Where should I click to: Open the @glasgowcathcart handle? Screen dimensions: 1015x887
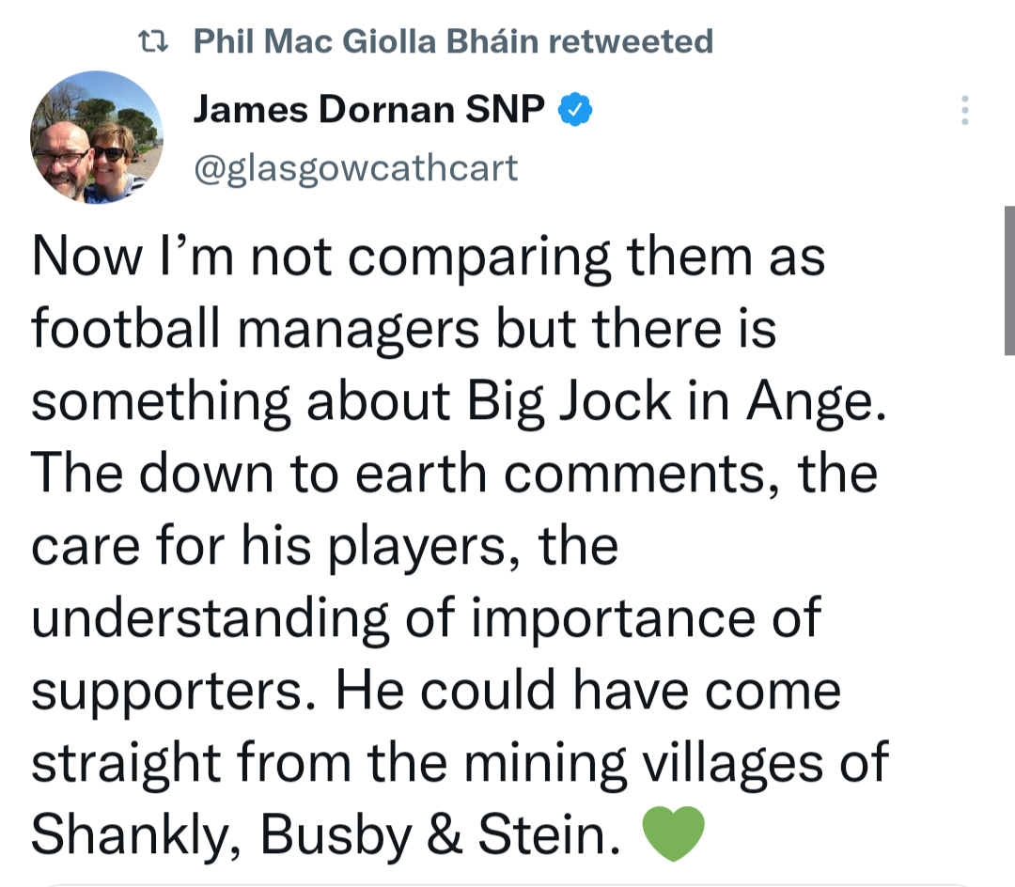click(x=355, y=168)
